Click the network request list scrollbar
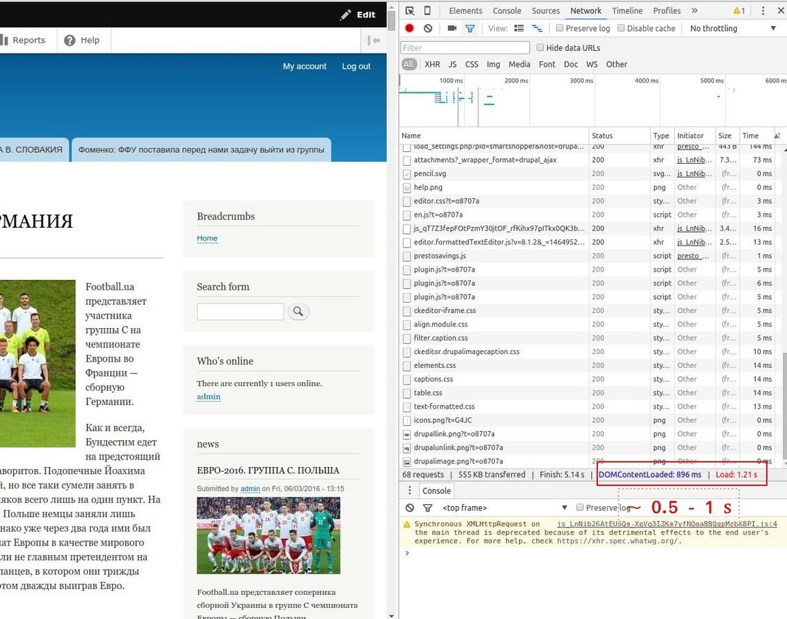The width and height of the screenshot is (787, 619). coord(784,406)
